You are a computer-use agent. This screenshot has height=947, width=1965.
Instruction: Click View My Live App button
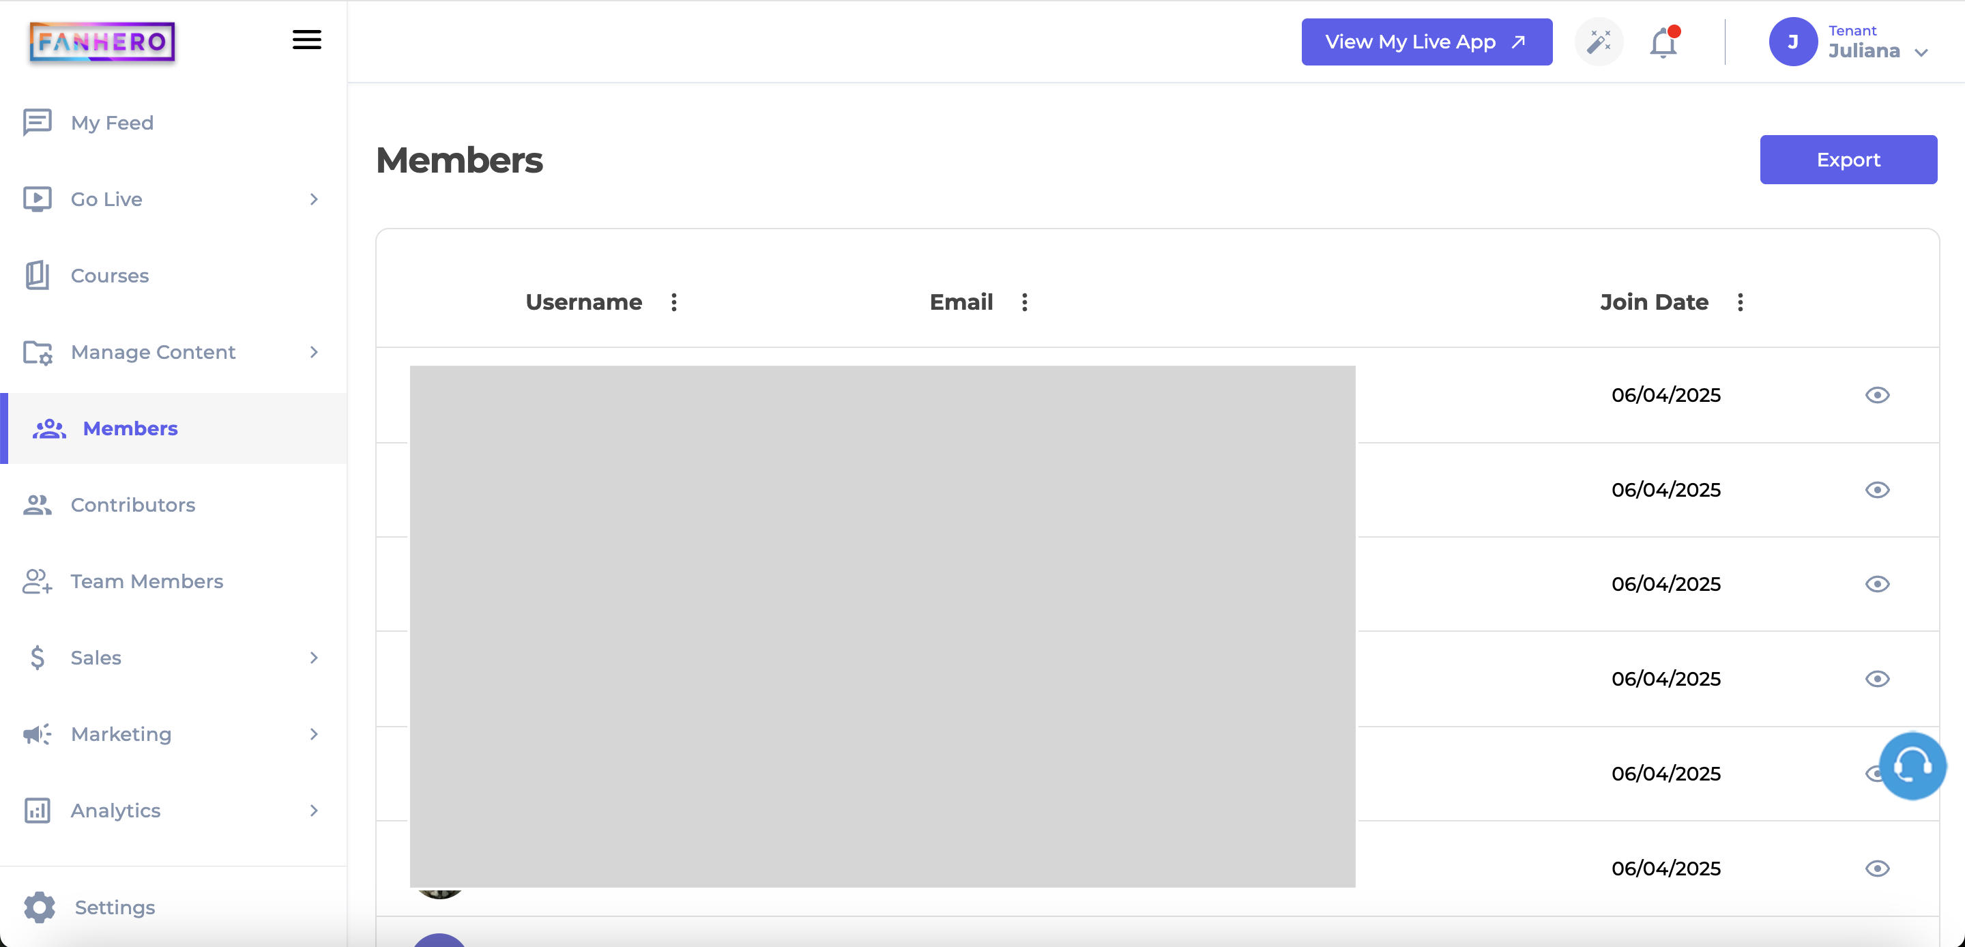(1426, 42)
